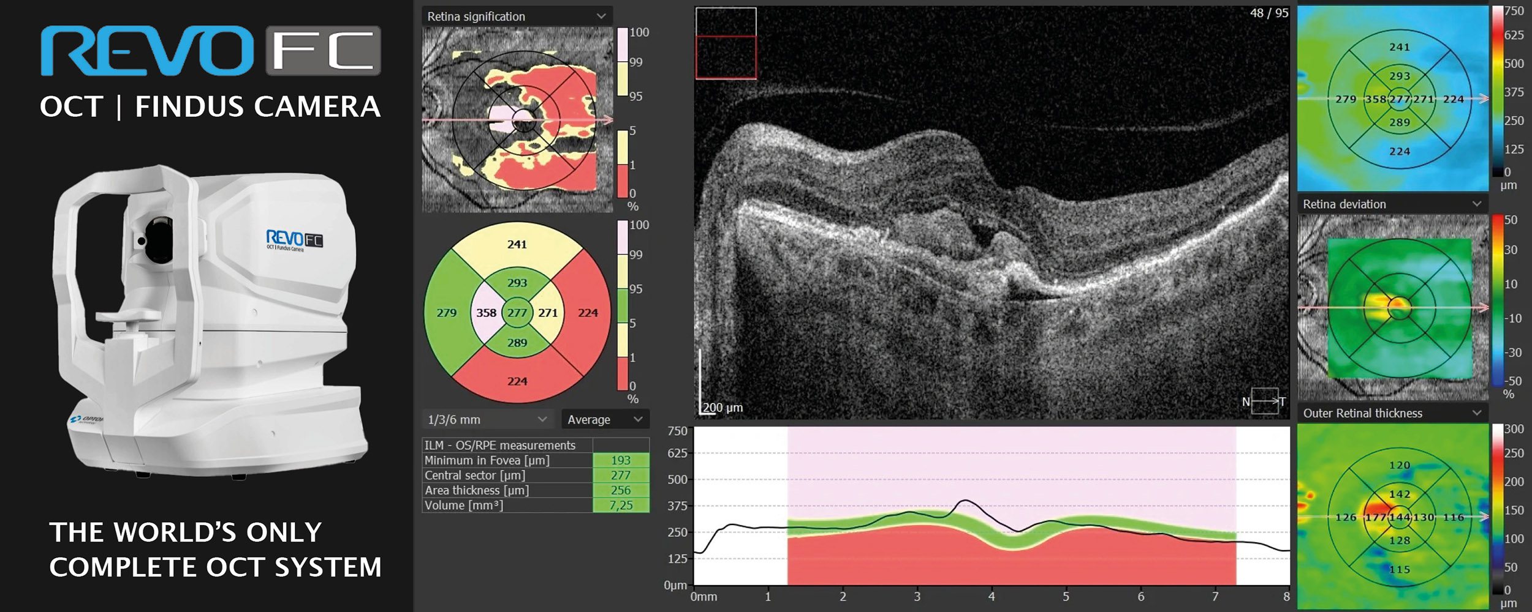Click the REVO FC logo
The width and height of the screenshot is (1532, 612).
tap(210, 51)
